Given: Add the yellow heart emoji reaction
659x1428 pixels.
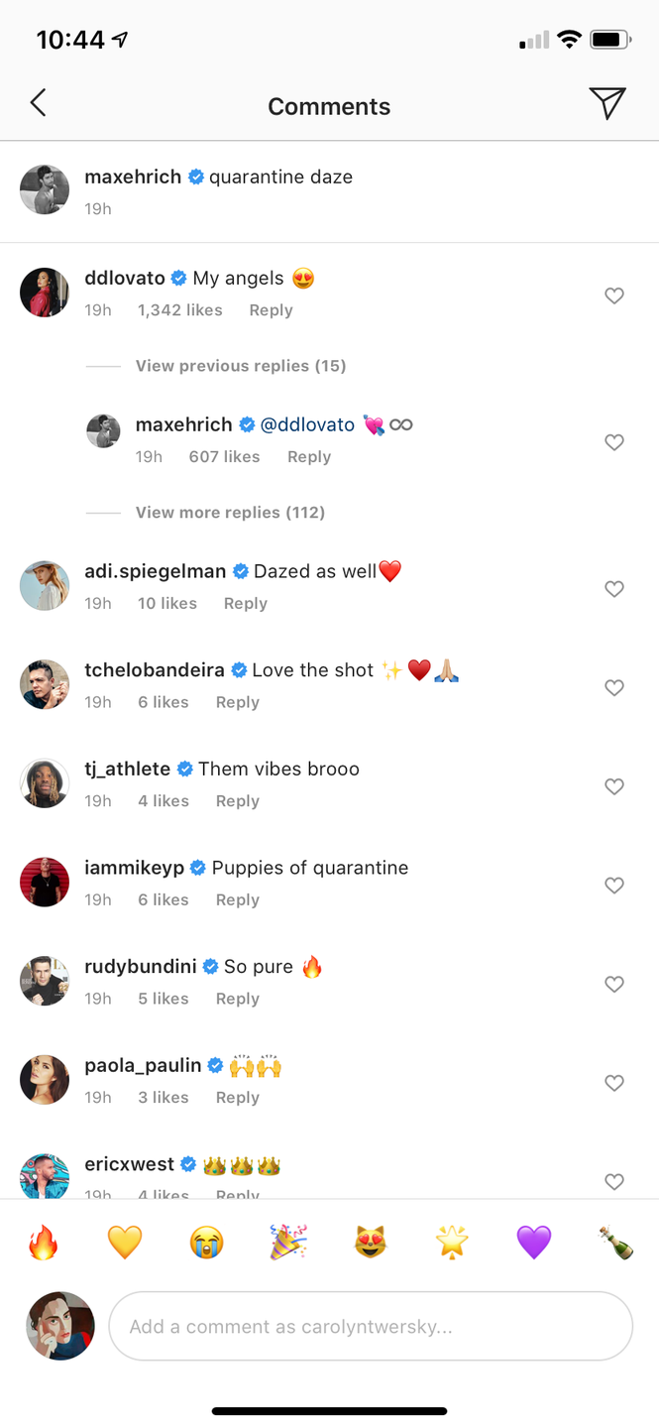Looking at the screenshot, I should [125, 1242].
